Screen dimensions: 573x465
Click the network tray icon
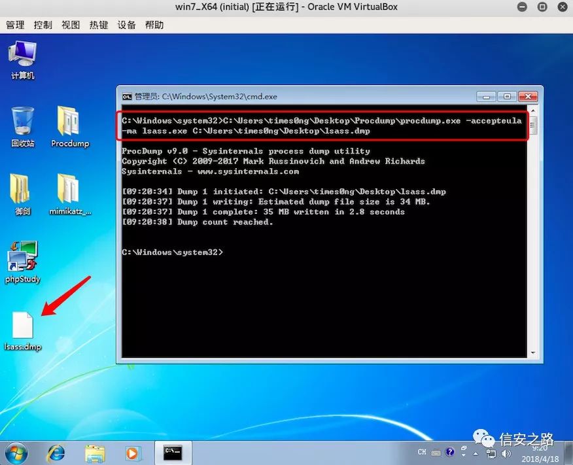tap(491, 454)
